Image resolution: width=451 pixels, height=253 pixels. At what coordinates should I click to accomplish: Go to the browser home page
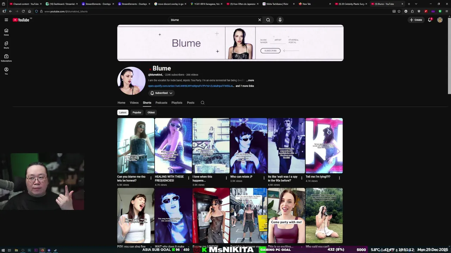point(30,11)
